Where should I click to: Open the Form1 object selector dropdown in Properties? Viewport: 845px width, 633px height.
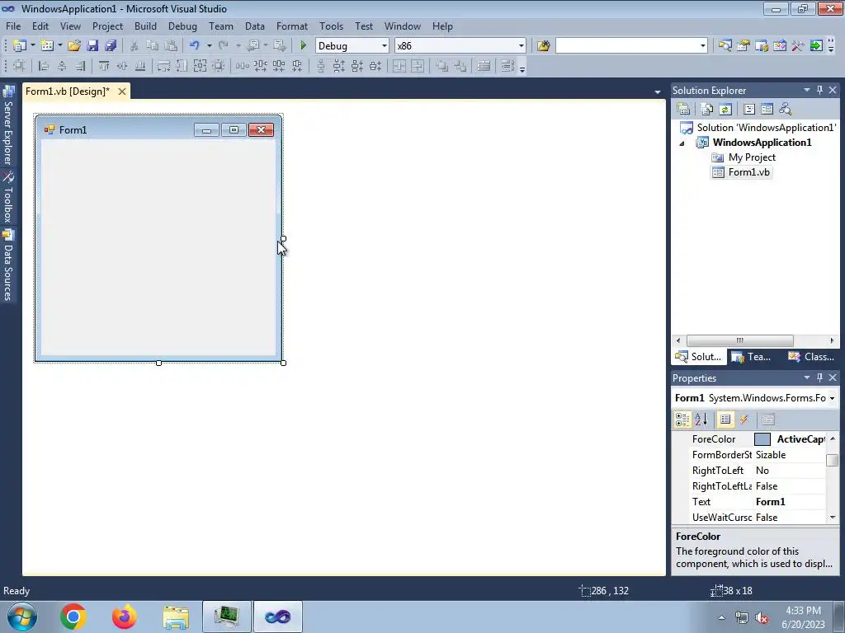point(832,398)
